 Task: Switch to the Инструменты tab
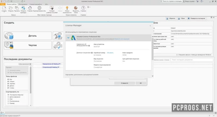click(x=23, y=4)
